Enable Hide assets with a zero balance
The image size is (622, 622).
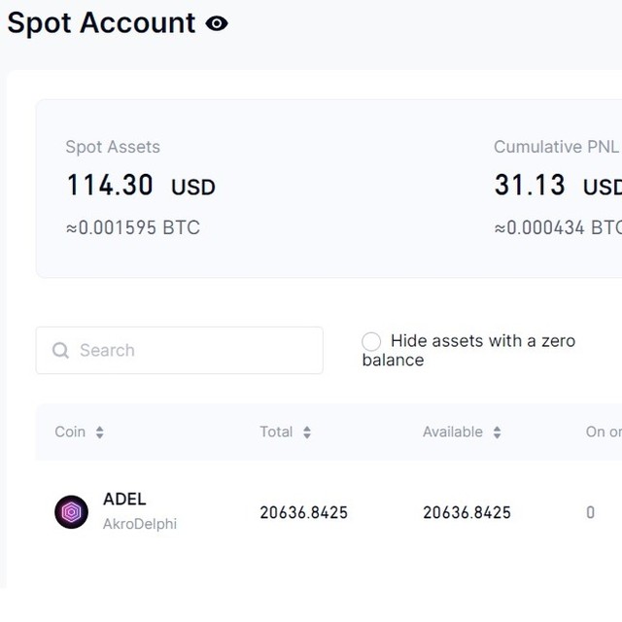click(x=371, y=341)
